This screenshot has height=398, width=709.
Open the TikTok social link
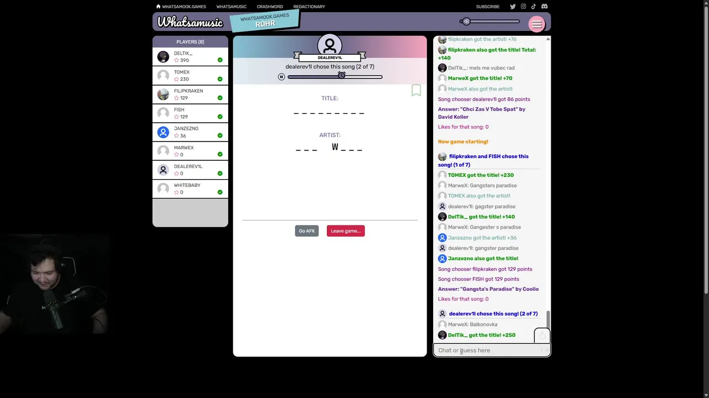coord(533,7)
